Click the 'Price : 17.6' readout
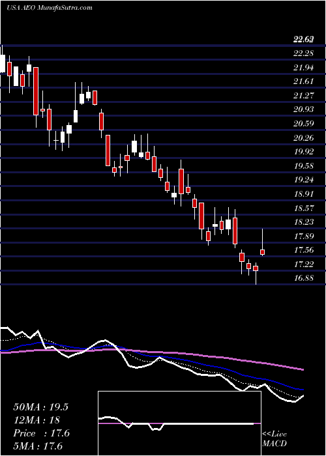The width and height of the screenshot is (326, 456). tap(41, 433)
